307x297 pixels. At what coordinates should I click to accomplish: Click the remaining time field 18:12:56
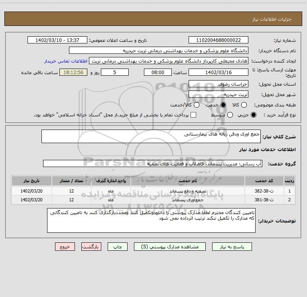(x=73, y=72)
